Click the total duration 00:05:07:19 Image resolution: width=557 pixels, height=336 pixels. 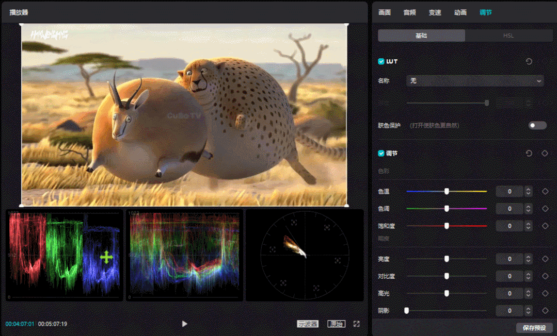pos(53,324)
